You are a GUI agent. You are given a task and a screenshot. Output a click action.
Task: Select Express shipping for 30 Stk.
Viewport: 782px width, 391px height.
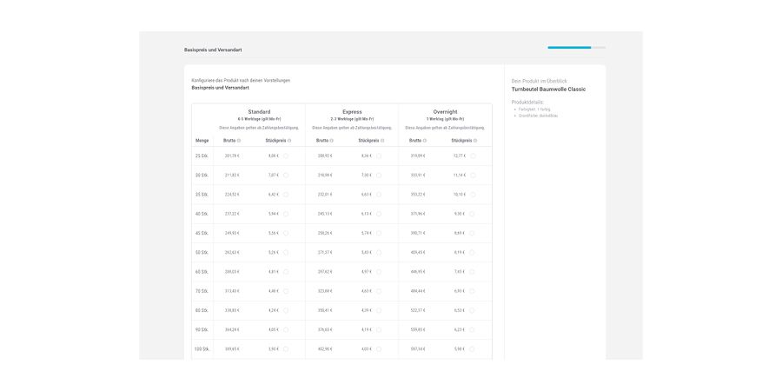(x=379, y=175)
